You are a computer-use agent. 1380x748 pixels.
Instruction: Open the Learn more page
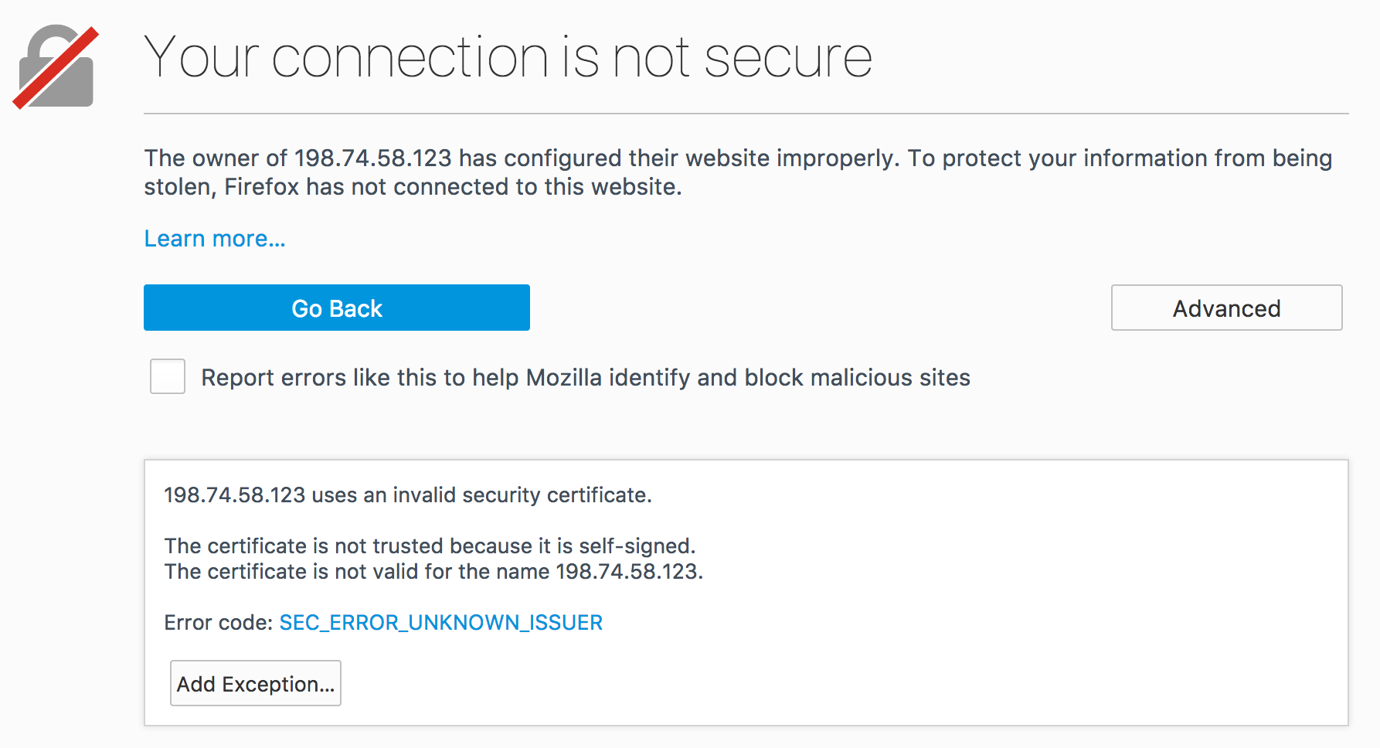(x=214, y=238)
